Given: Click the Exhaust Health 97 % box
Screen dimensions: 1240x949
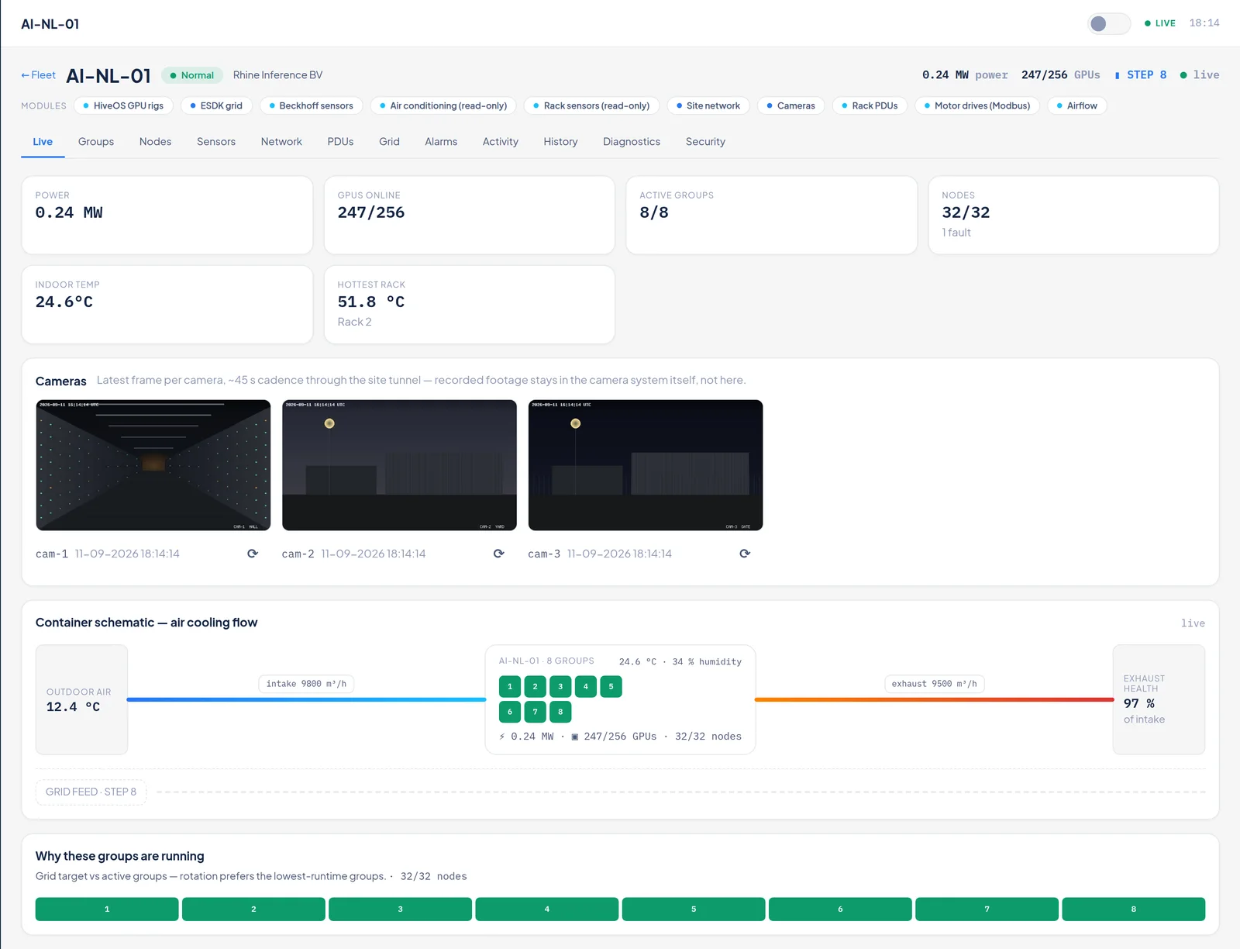Looking at the screenshot, I should tap(1159, 699).
